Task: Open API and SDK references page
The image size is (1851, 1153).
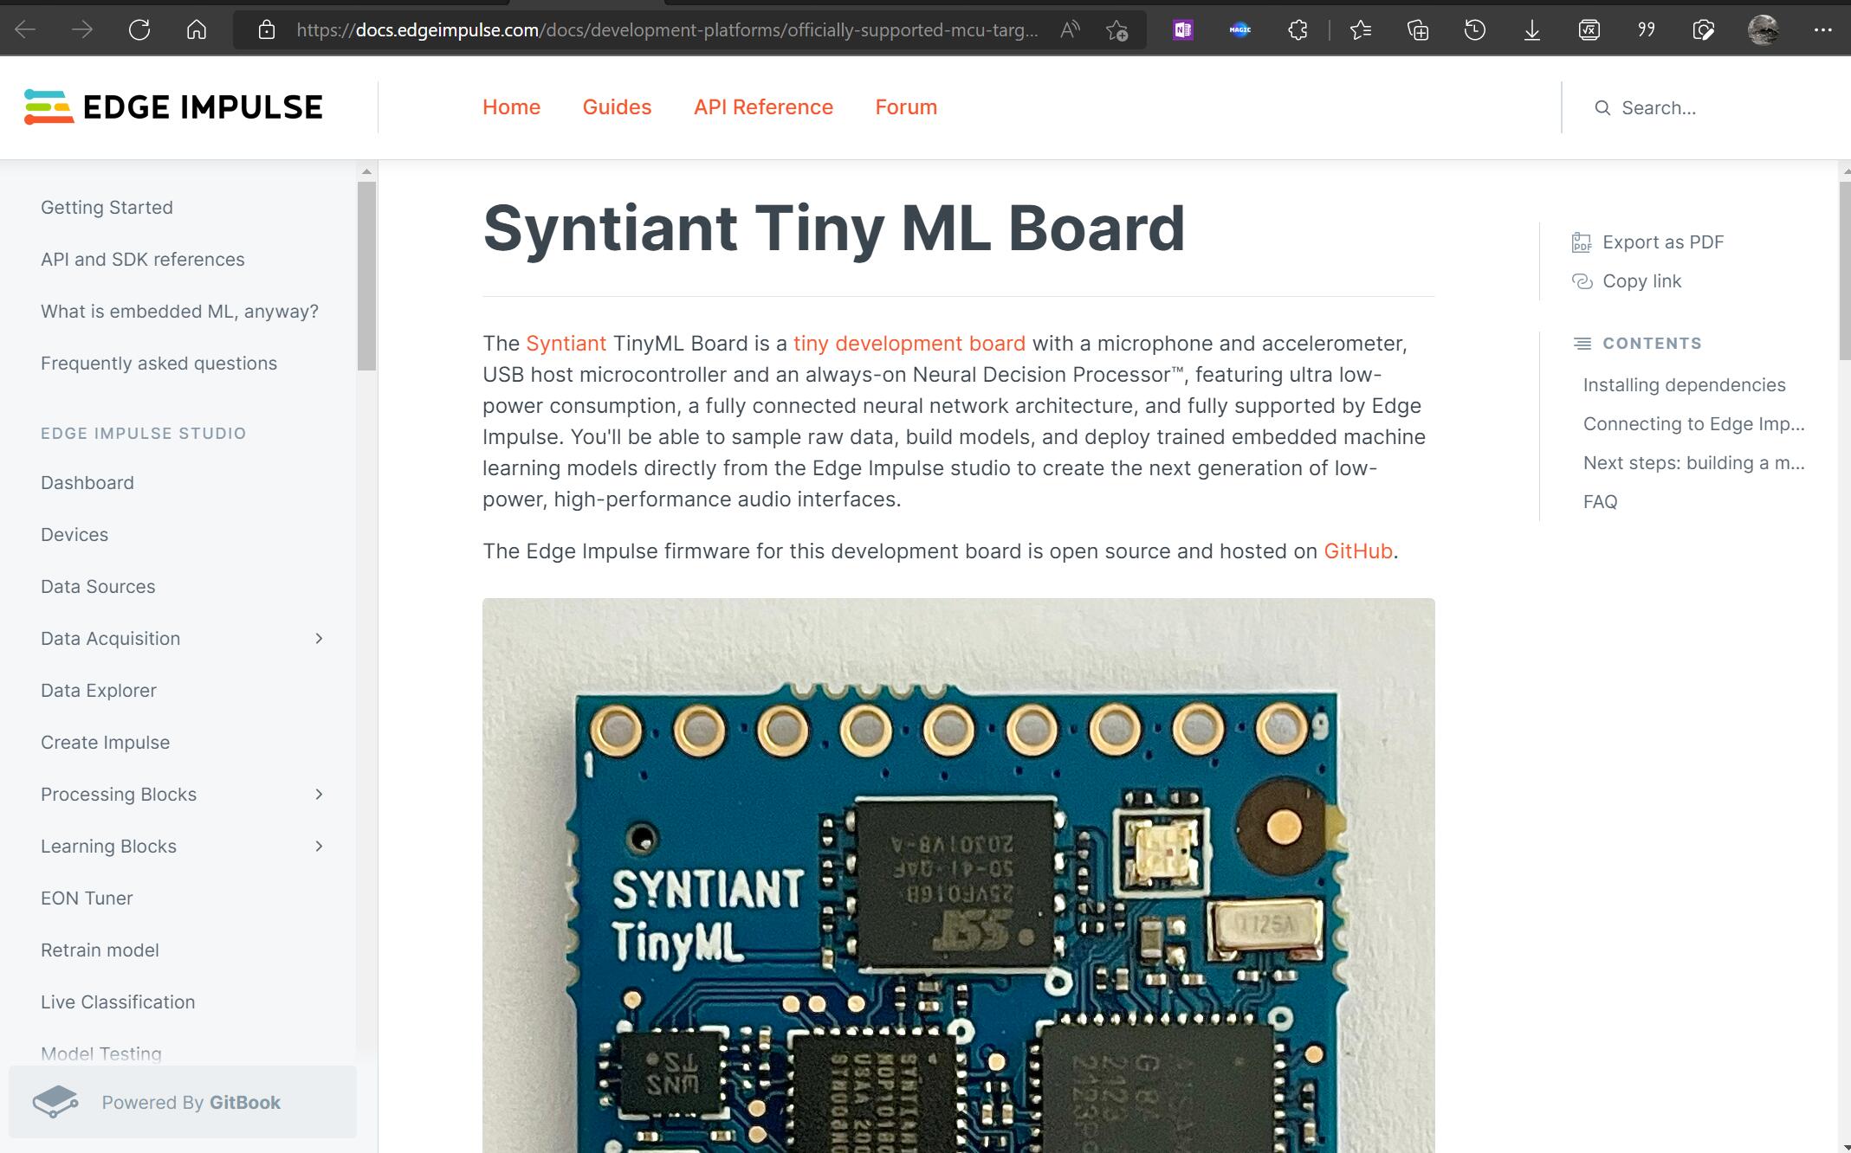Action: pos(143,260)
